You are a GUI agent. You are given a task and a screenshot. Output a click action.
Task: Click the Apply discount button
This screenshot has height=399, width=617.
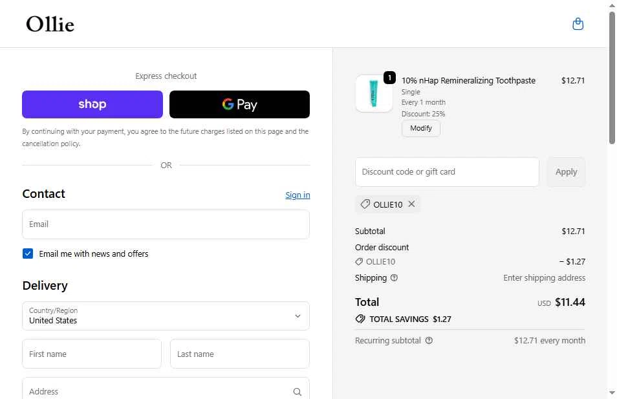coord(566,172)
